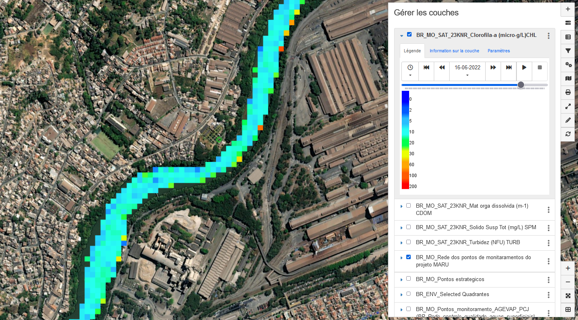Open the double-gear processing tools icon

[568, 65]
